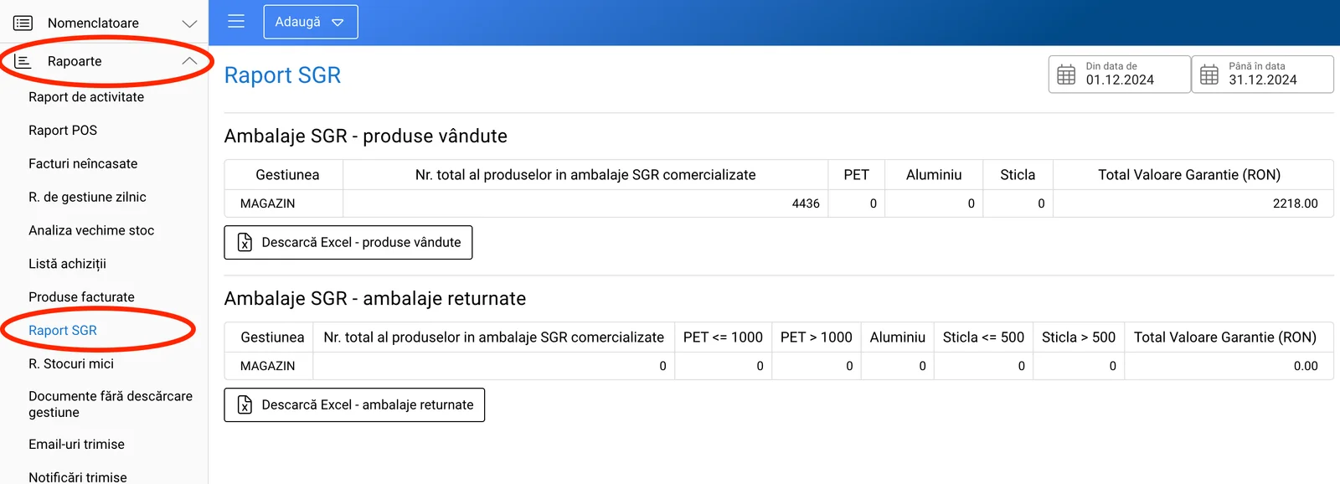1340x484 pixels.
Task: Click Excel file icon for ambalaje returnate
Action: pos(245,404)
